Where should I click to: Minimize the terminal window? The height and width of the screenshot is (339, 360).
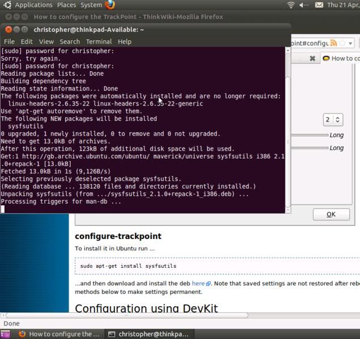click(16, 29)
